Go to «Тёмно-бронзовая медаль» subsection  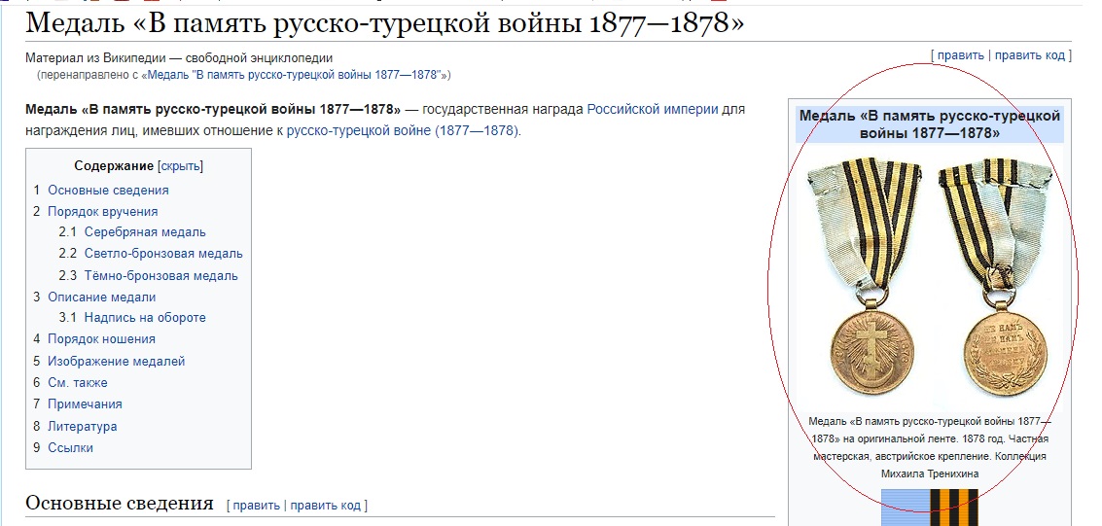[160, 276]
